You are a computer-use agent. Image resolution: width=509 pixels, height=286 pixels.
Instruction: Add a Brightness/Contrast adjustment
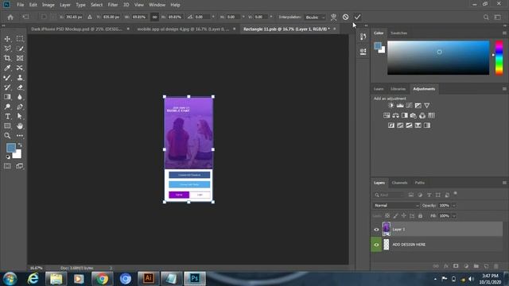pos(390,106)
